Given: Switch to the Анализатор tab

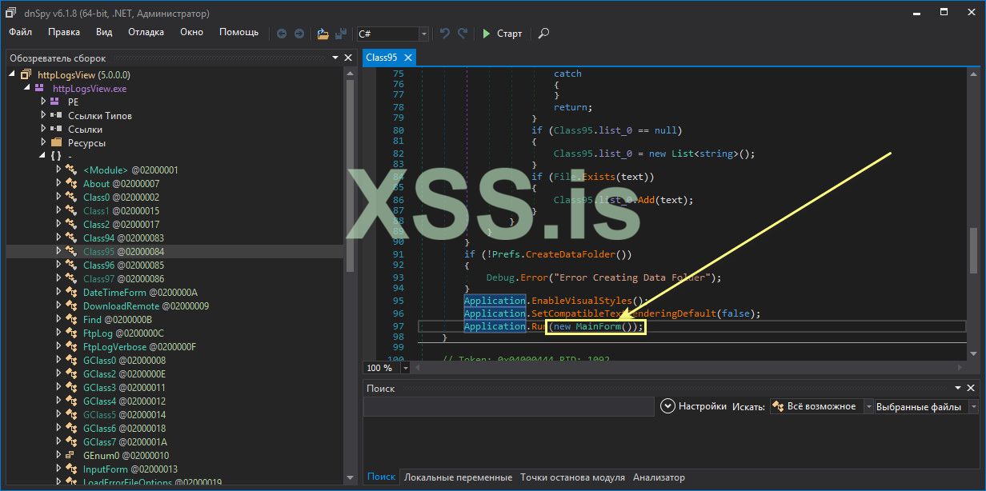Looking at the screenshot, I should (x=659, y=477).
